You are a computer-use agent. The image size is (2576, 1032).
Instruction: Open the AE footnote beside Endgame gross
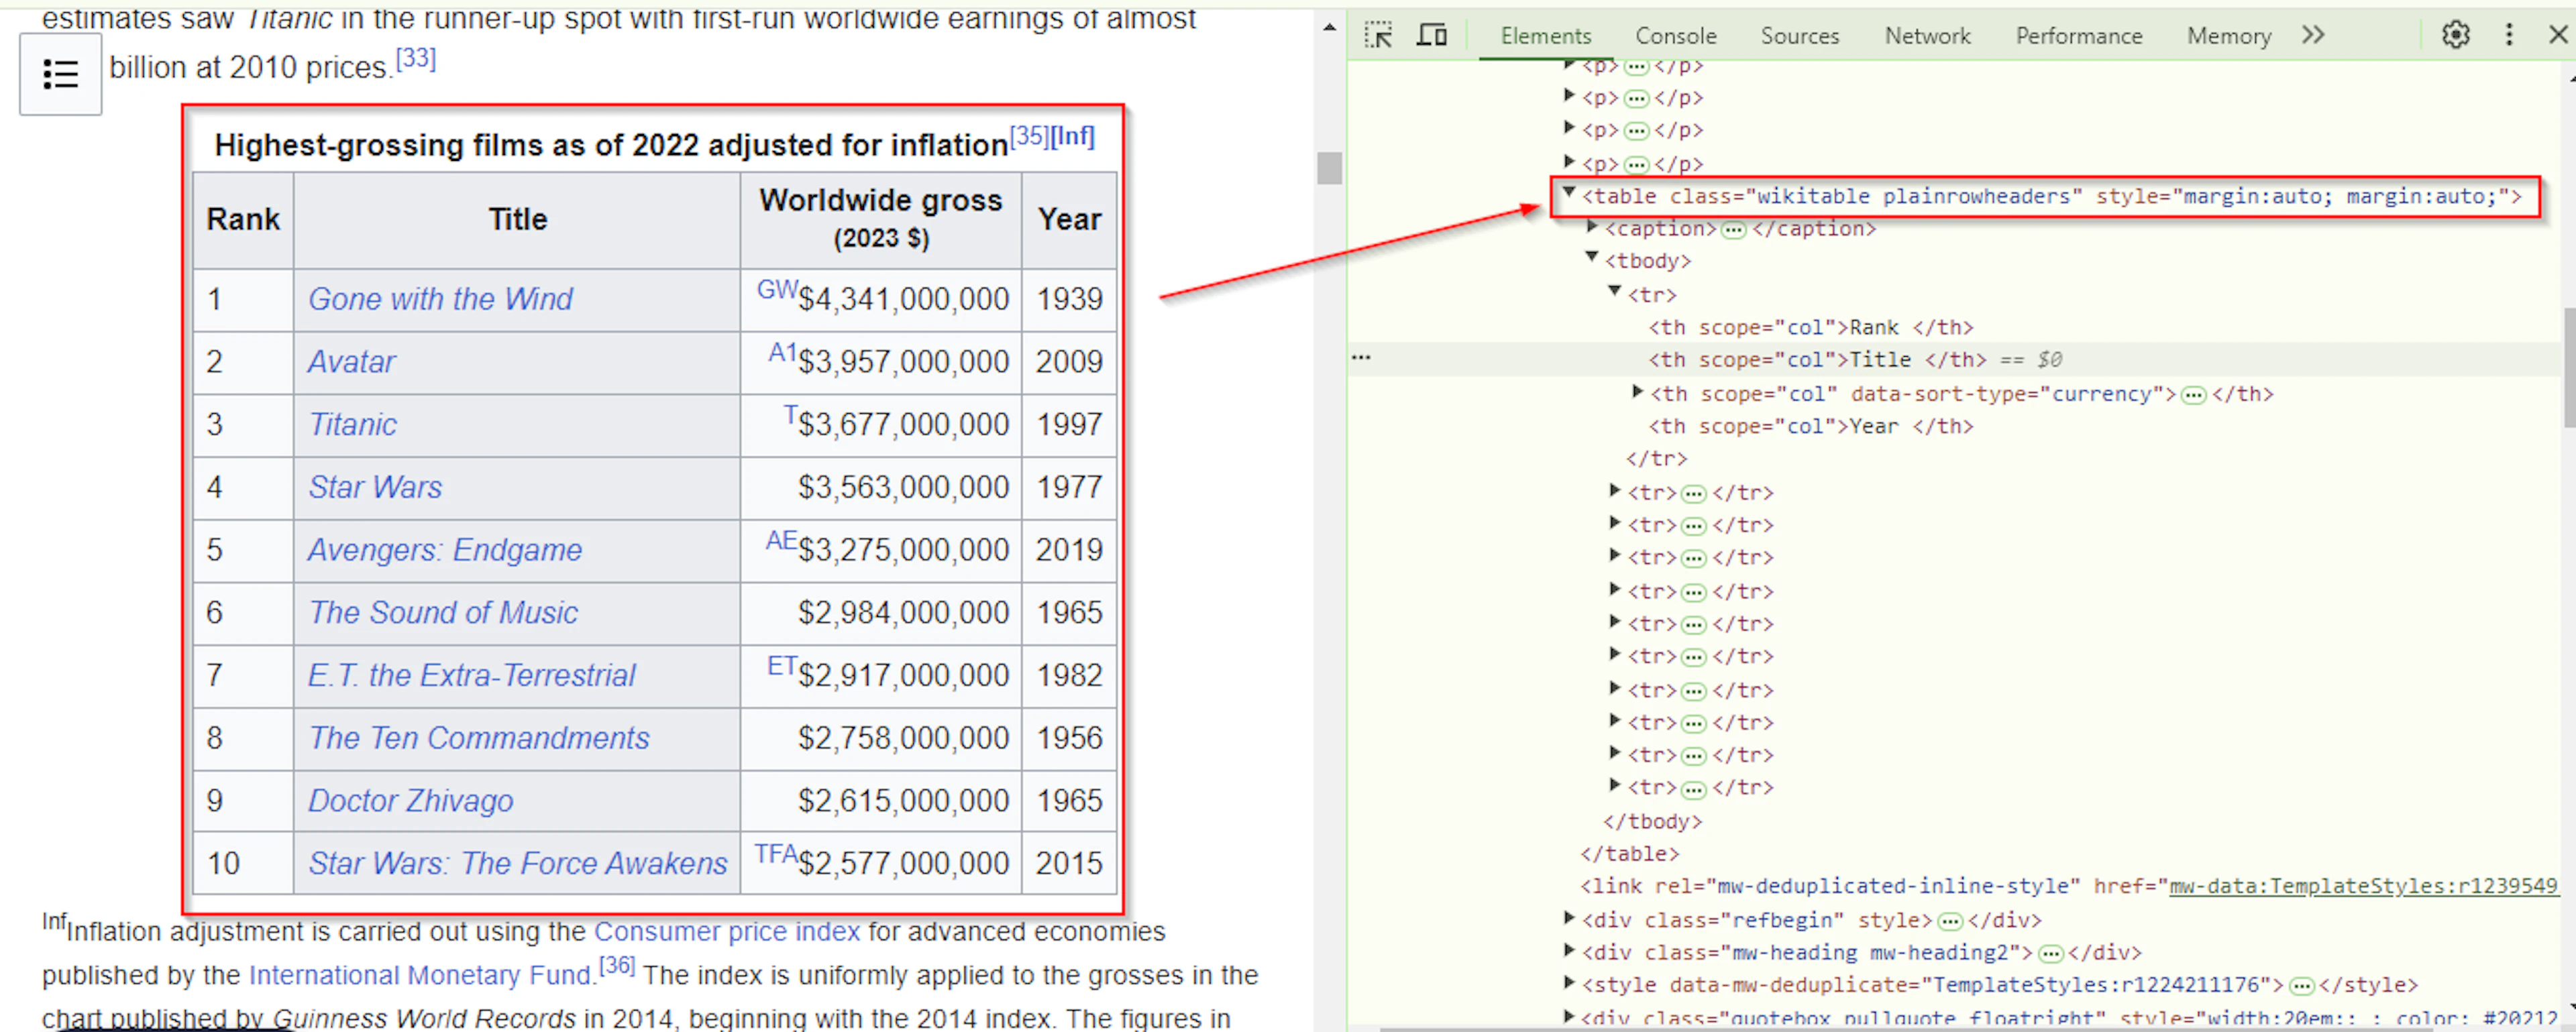coord(782,541)
